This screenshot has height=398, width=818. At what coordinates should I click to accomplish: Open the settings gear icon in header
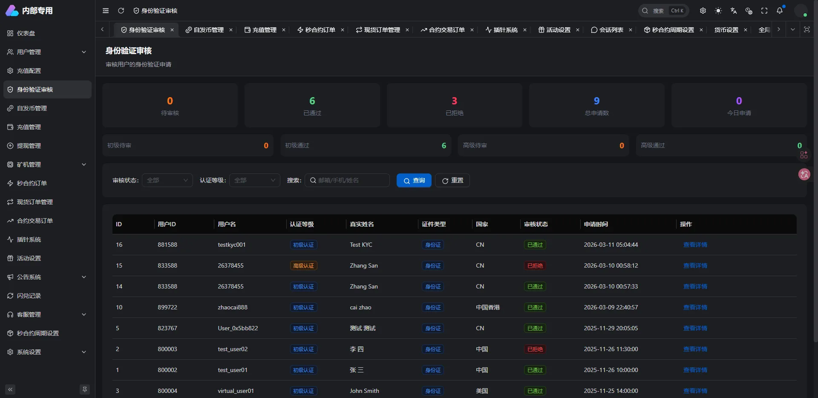(703, 11)
